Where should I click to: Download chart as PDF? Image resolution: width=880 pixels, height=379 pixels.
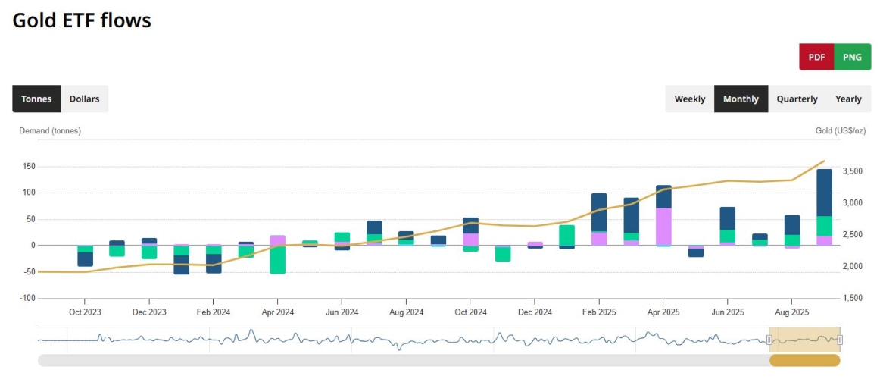[816, 57]
